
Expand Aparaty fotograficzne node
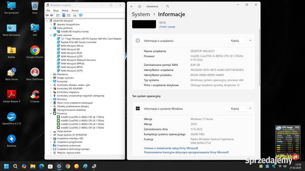pyautogui.click(x=51, y=24)
